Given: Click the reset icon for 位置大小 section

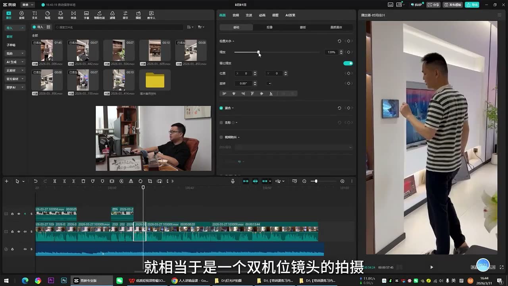Looking at the screenshot, I should [x=339, y=41].
